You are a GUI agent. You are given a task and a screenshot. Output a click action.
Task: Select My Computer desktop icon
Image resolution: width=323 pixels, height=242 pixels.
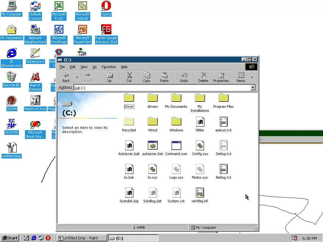(12, 9)
